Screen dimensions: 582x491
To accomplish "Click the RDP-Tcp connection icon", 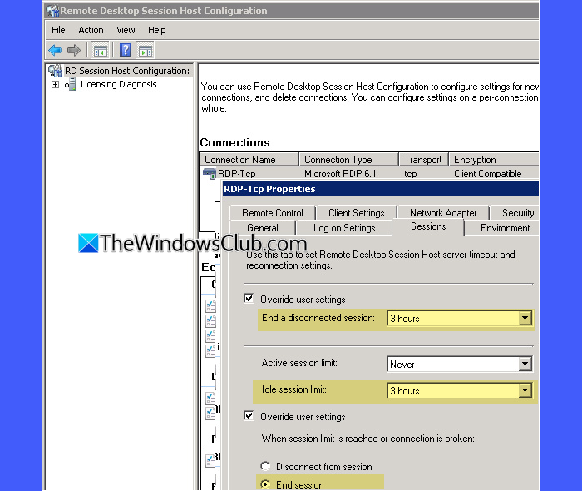I will [210, 173].
